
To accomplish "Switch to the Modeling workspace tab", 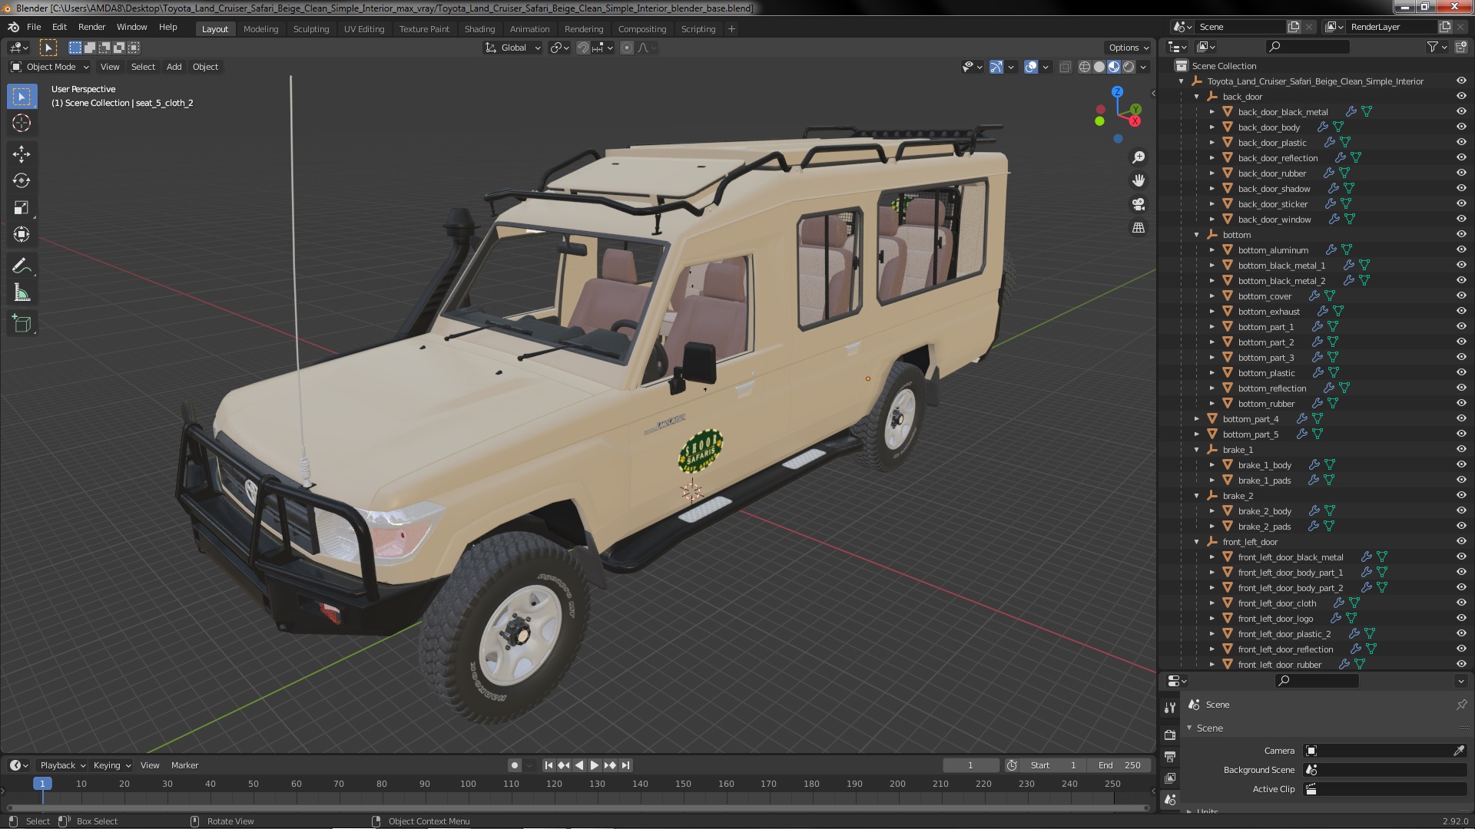I will click(260, 29).
